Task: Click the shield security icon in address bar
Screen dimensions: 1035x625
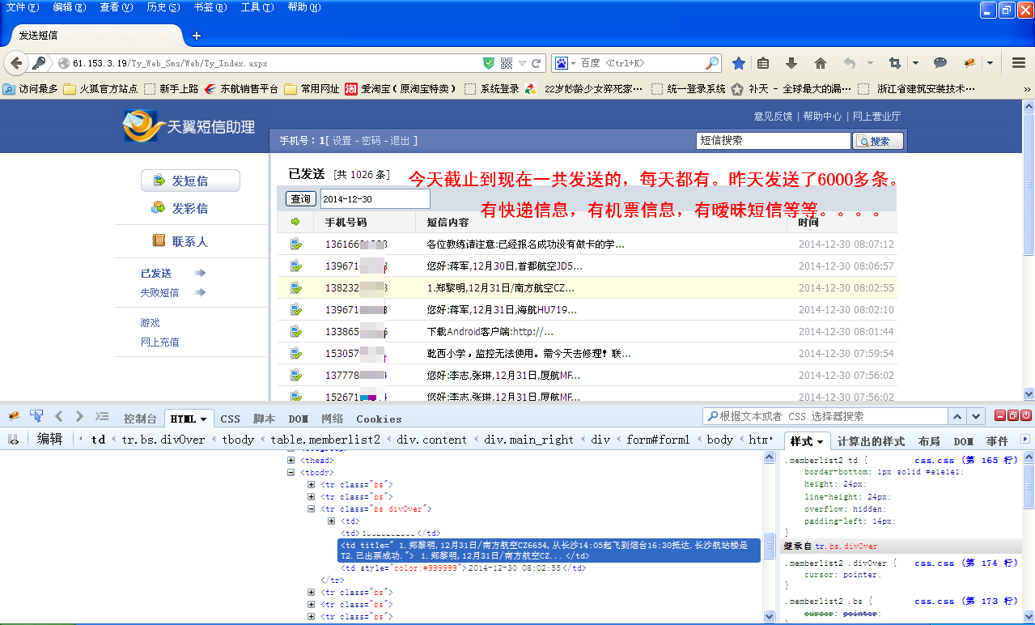Action: point(489,63)
